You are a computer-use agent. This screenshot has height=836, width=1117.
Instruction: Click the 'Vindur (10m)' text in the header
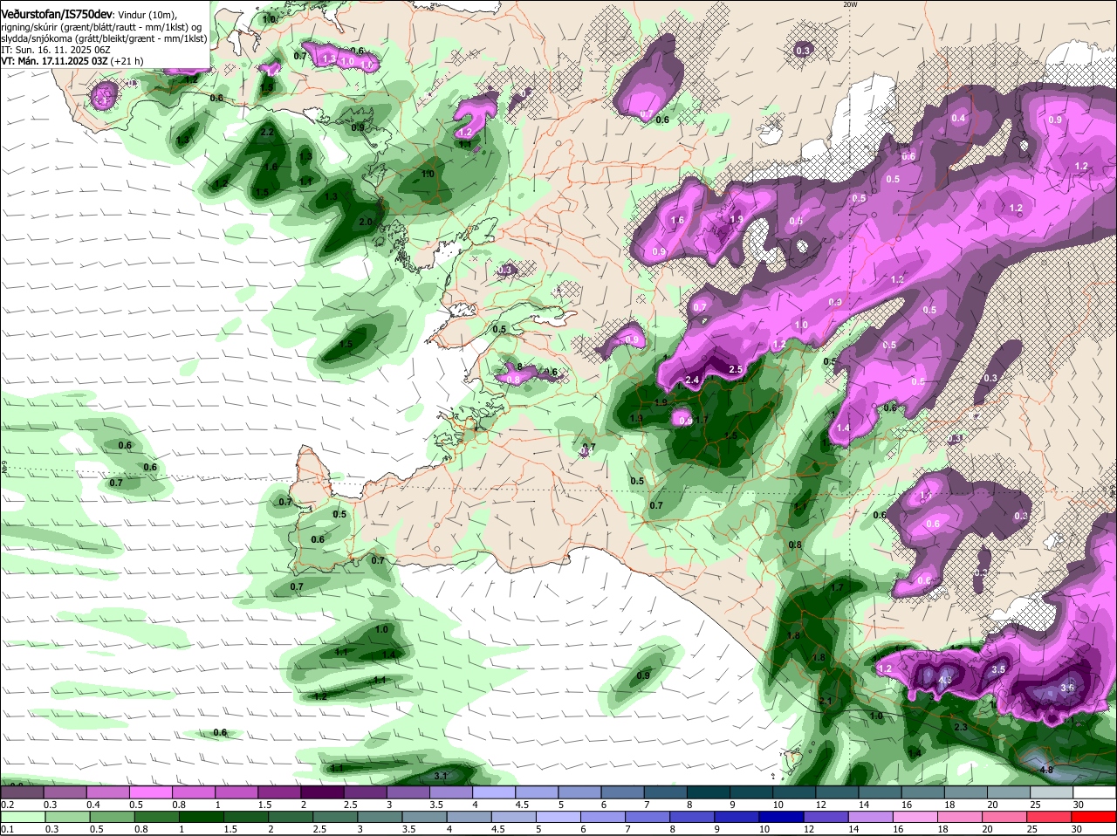[x=147, y=15]
